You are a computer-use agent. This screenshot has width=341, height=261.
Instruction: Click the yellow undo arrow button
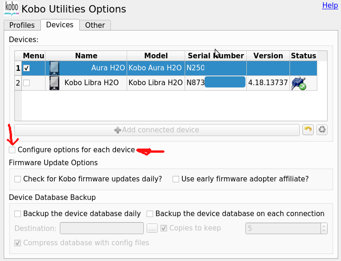coord(308,130)
